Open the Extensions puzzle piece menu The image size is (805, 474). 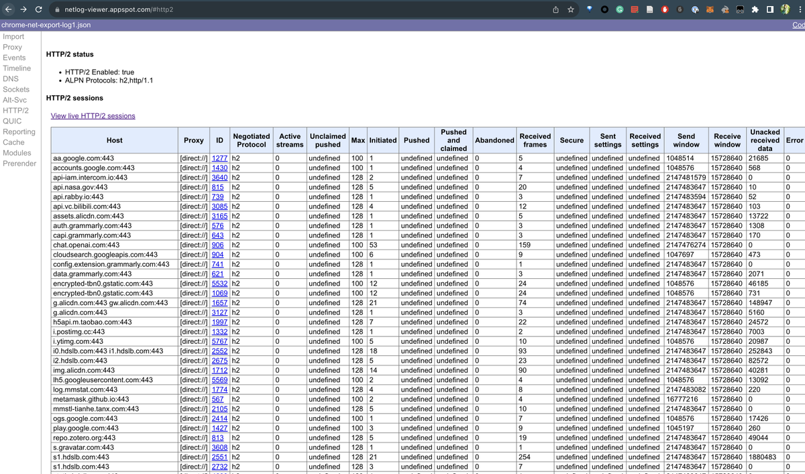(x=755, y=9)
